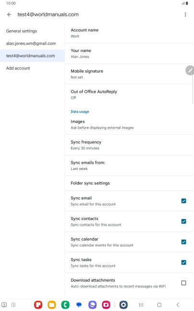Change the Sync emails from period

point(129,166)
